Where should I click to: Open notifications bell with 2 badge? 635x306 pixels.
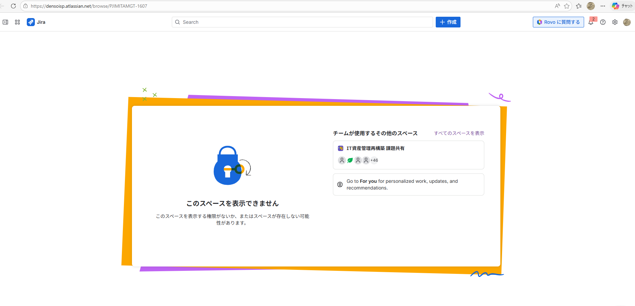(x=591, y=22)
